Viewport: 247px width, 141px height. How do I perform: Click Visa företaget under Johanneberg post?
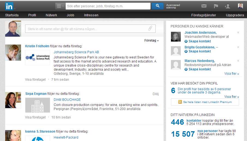tap(35, 80)
